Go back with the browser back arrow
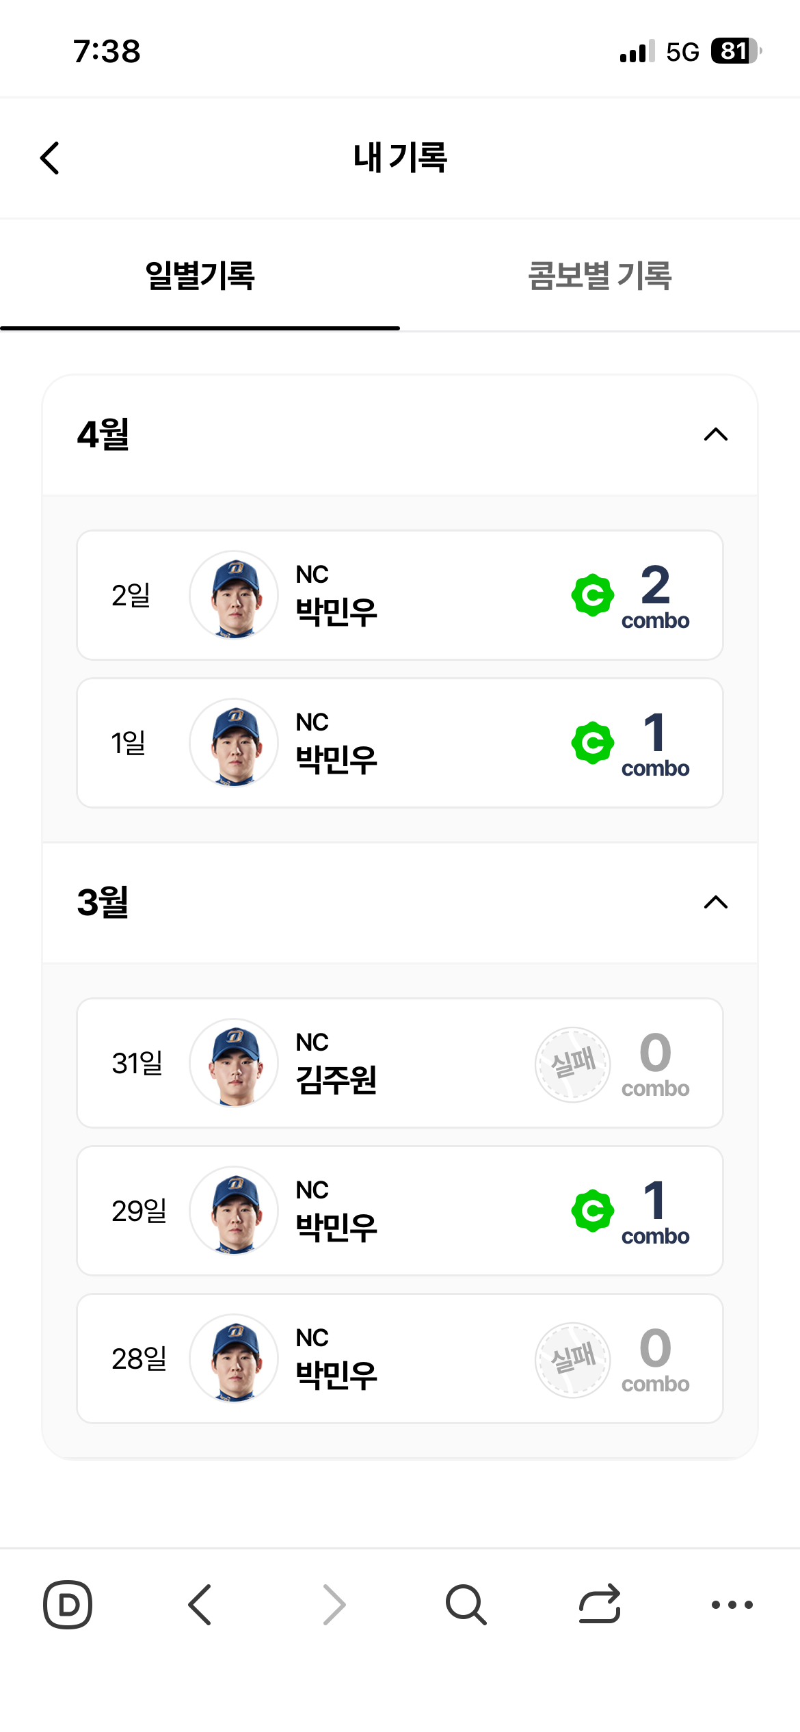Screen dimensions: 800x1732 [x=200, y=1604]
